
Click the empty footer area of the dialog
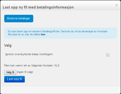(60, 90)
